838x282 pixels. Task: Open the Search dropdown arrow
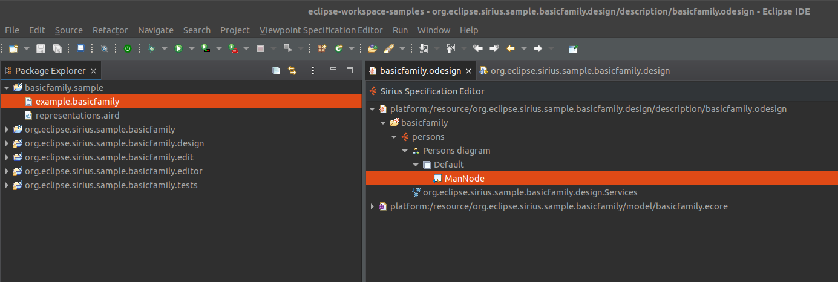(x=402, y=48)
